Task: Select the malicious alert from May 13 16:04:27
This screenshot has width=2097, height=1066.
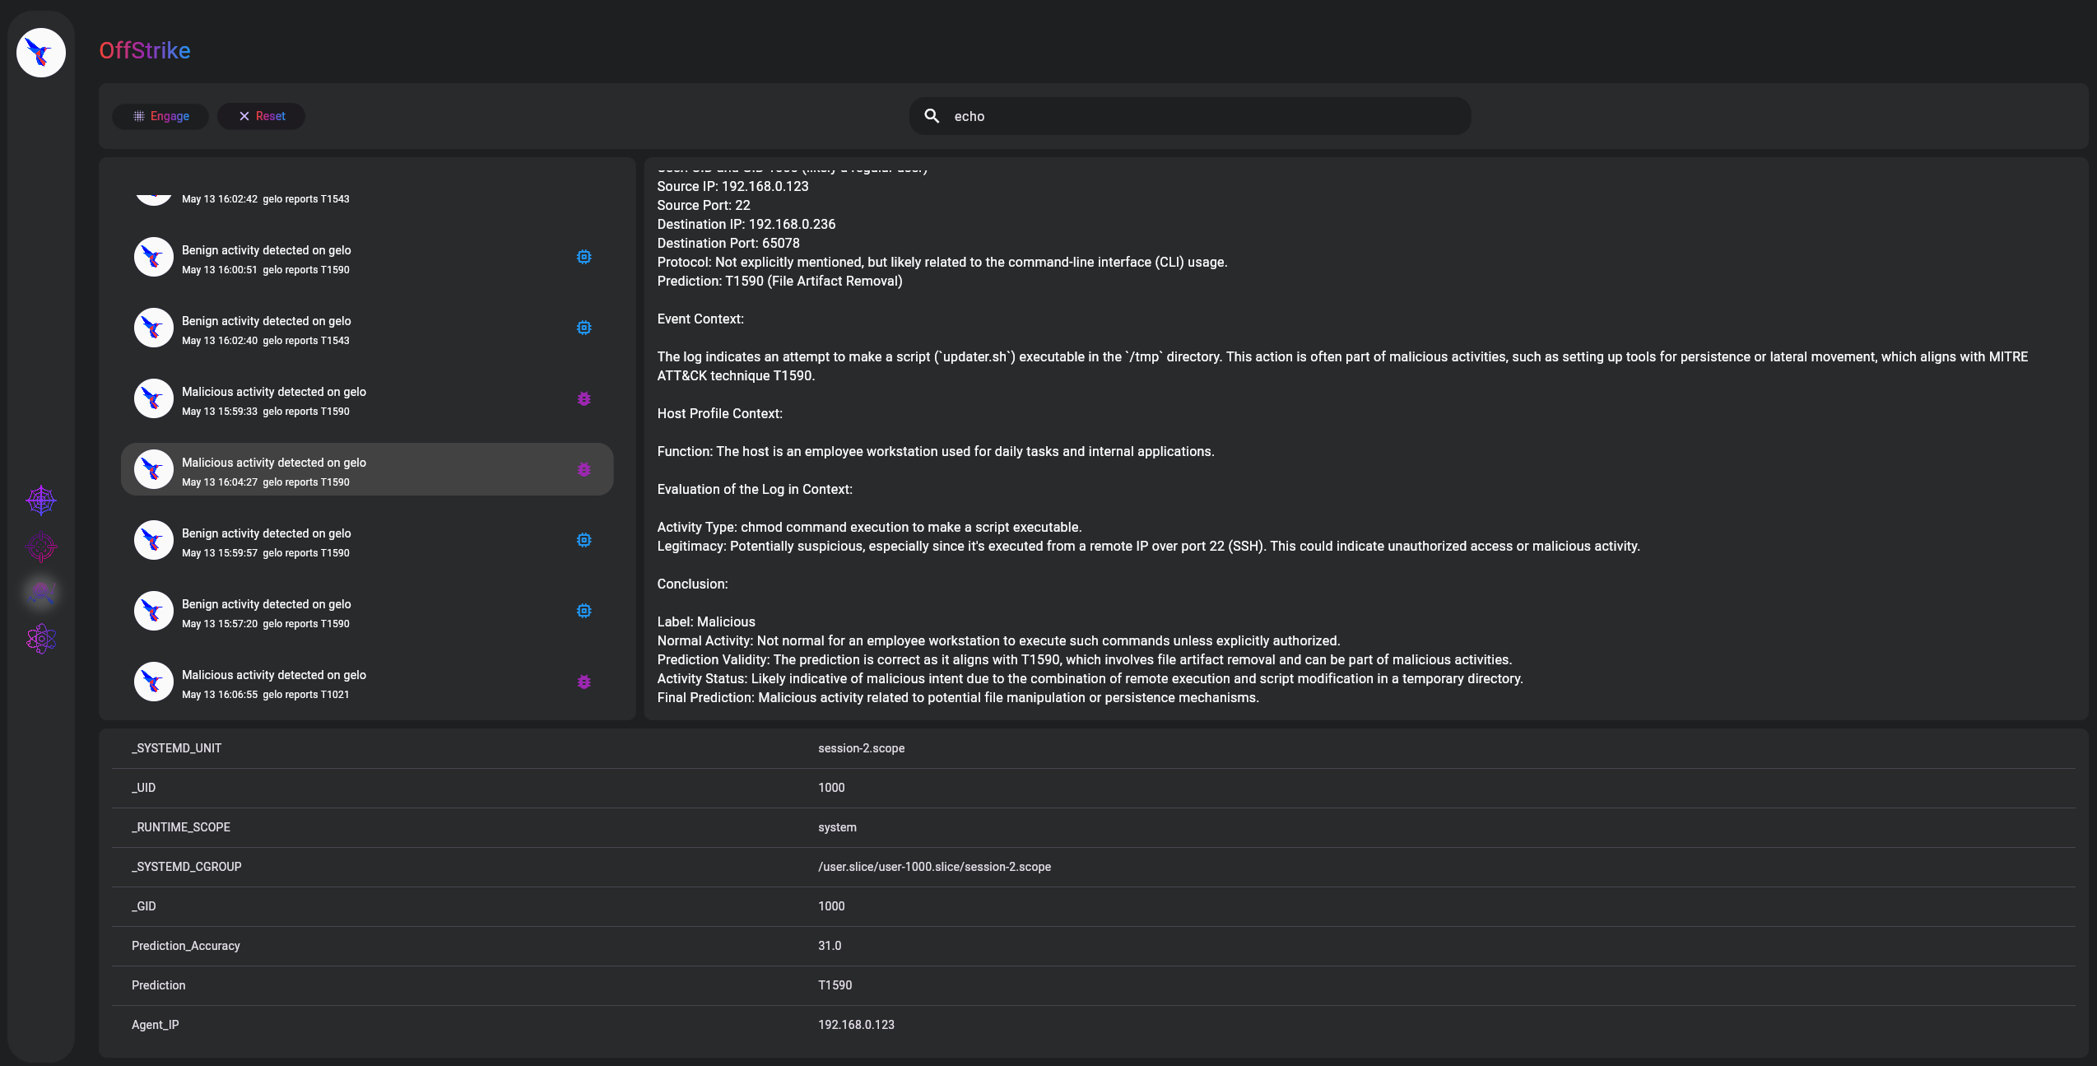Action: coord(367,469)
